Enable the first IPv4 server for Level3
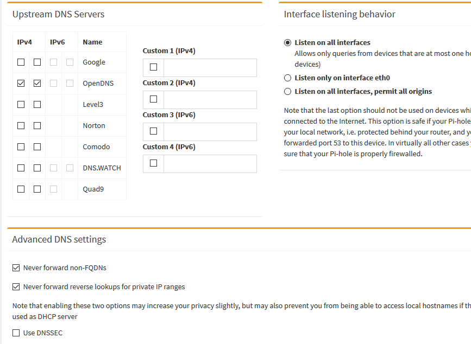The height and width of the screenshot is (344, 471). pos(21,104)
